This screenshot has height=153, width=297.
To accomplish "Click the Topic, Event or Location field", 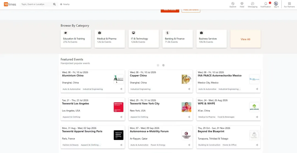I will point(36,4).
